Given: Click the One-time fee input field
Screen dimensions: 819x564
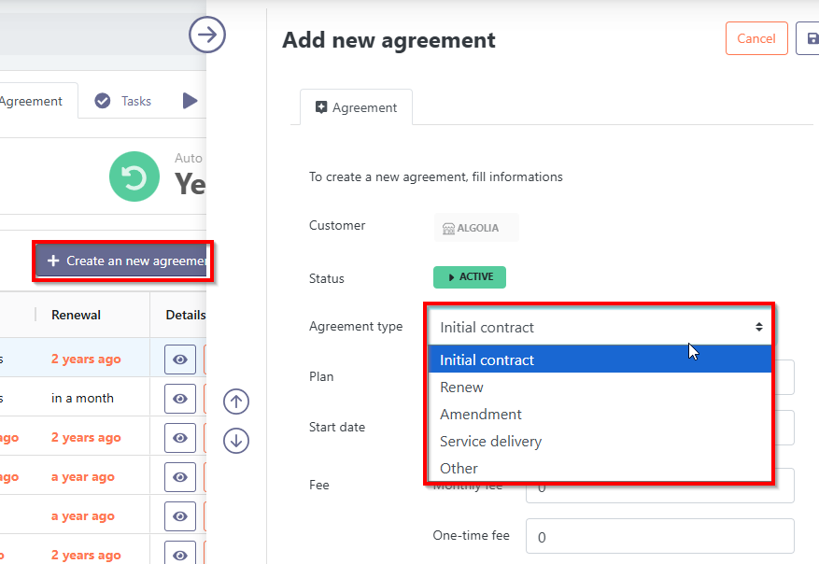Looking at the screenshot, I should tap(659, 537).
